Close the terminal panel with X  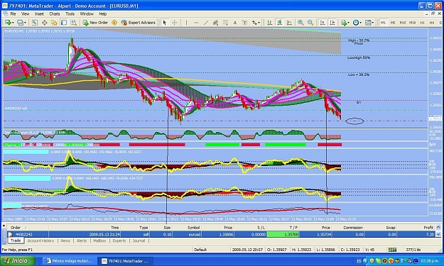click(4, 226)
